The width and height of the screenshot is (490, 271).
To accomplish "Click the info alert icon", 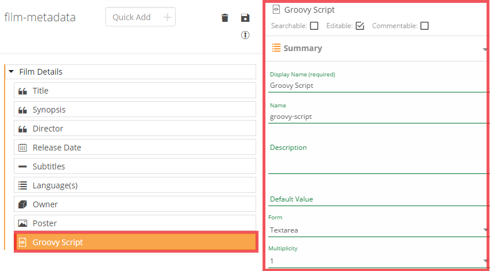I will point(245,35).
